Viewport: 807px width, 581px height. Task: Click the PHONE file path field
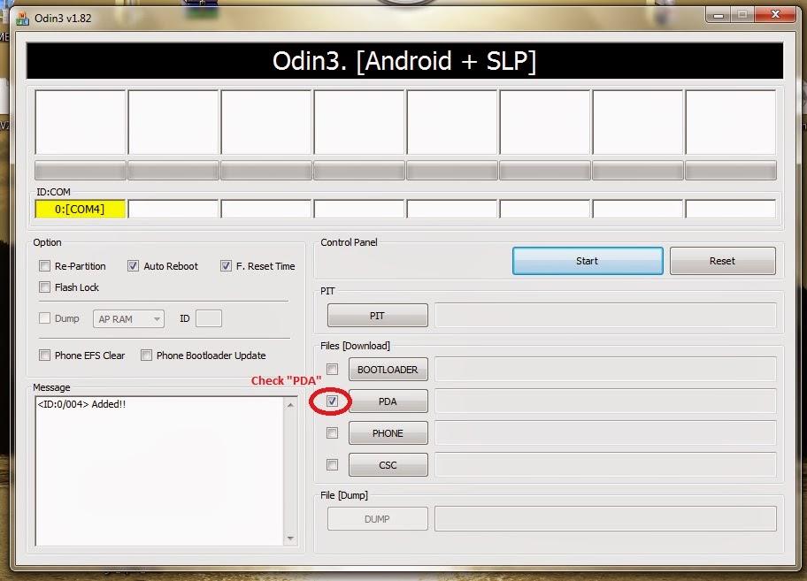pos(605,433)
